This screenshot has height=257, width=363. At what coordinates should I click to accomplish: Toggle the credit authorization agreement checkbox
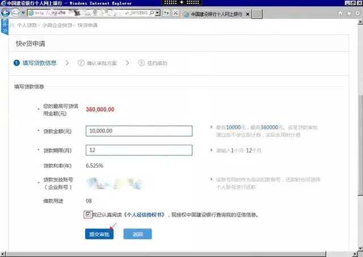click(x=88, y=214)
